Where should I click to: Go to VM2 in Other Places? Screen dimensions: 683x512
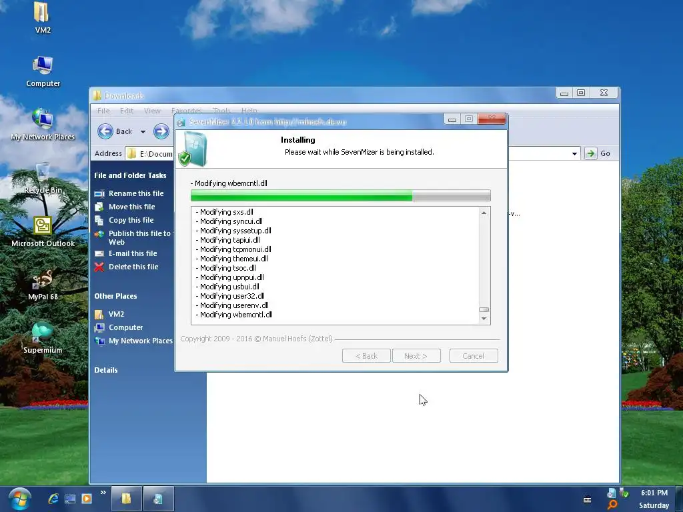click(x=116, y=314)
